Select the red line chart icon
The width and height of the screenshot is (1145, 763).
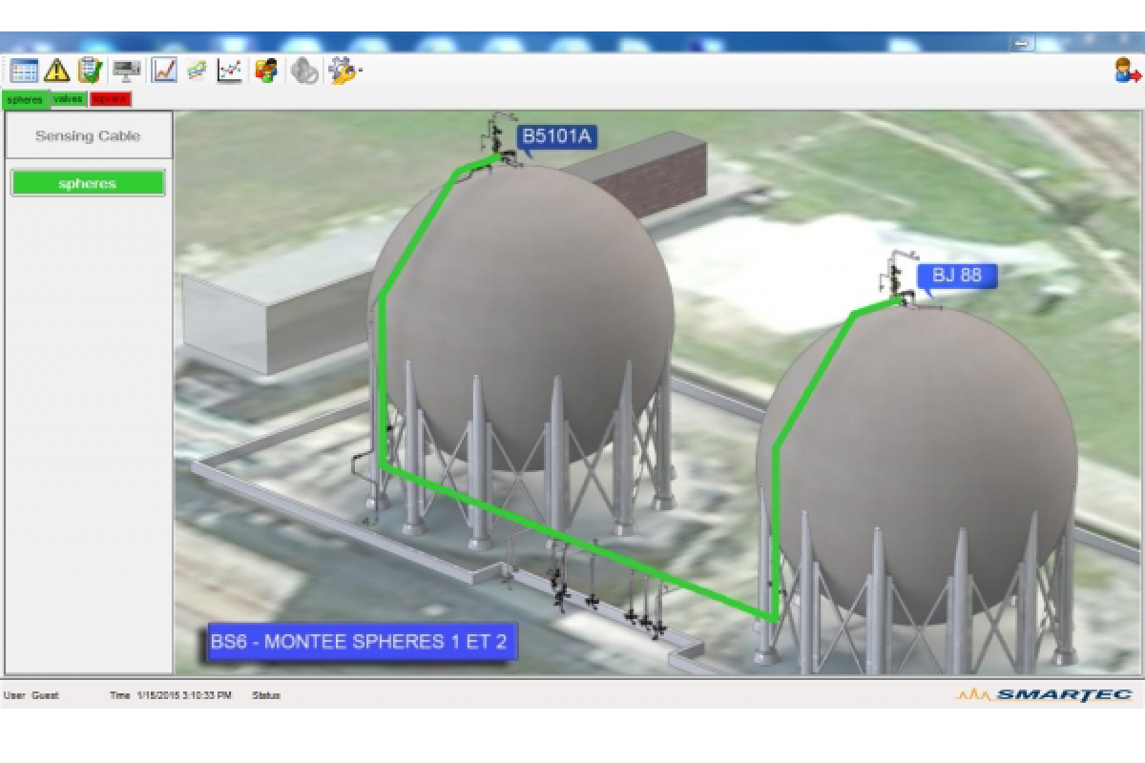164,71
